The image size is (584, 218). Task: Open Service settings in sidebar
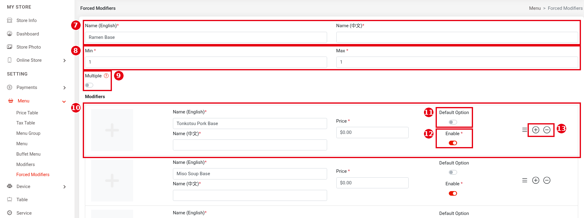pyautogui.click(x=24, y=213)
